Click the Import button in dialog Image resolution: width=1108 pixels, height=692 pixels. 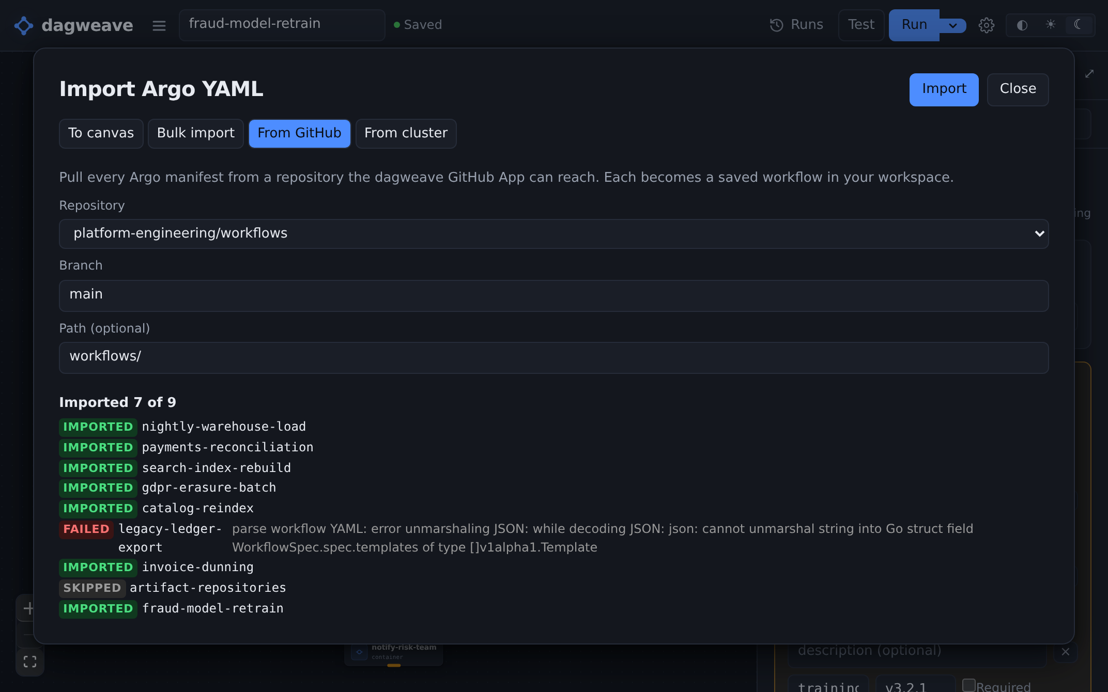(x=944, y=89)
